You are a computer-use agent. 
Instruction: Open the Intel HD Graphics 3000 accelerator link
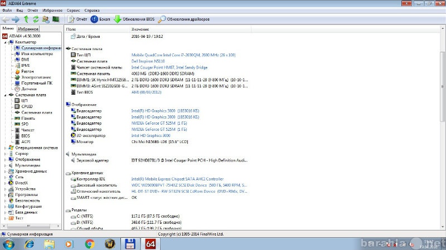pos(151,135)
